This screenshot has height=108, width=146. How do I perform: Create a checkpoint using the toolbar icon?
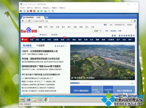[46, 11]
